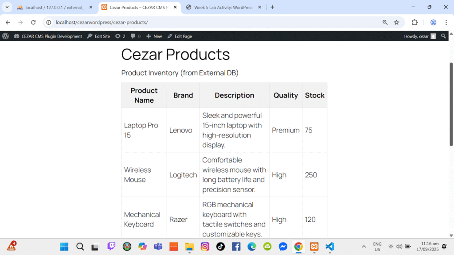Open the updates indicator showing 2

[x=120, y=36]
